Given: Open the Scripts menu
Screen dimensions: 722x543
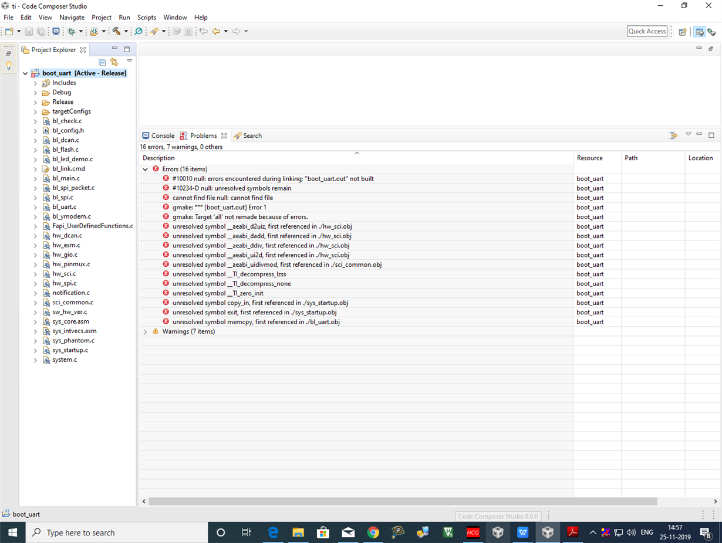Looking at the screenshot, I should coord(147,18).
